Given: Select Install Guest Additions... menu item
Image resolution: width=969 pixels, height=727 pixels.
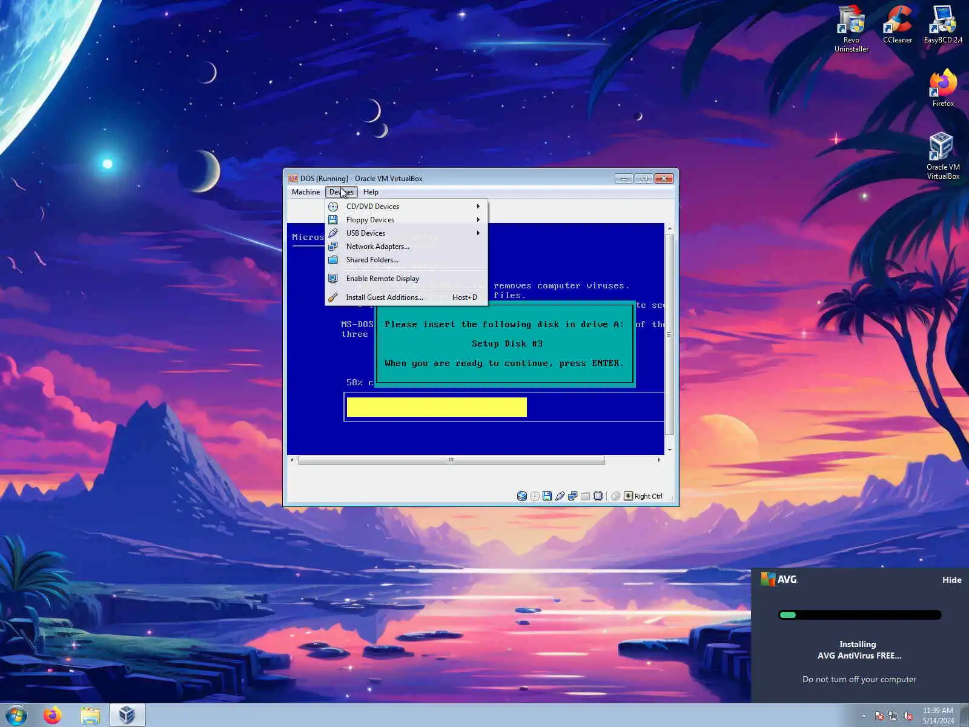Looking at the screenshot, I should tap(406, 297).
